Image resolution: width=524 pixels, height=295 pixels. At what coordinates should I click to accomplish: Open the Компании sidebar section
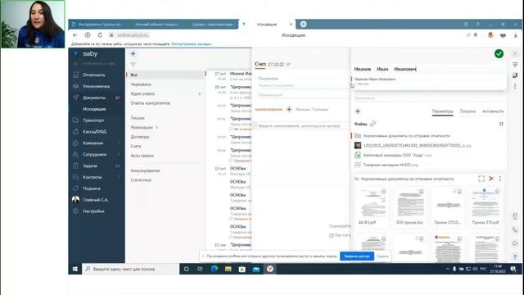93,143
